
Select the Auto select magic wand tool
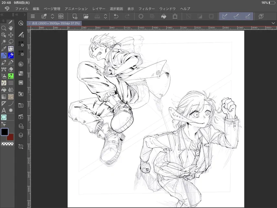(x=4, y=42)
